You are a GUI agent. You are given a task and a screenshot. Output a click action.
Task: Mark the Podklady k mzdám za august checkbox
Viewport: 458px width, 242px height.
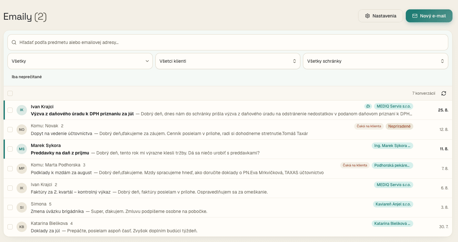point(10,168)
